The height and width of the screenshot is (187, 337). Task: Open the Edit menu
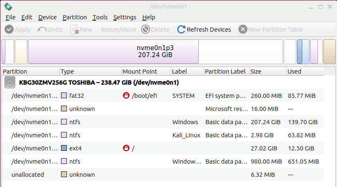(27, 17)
